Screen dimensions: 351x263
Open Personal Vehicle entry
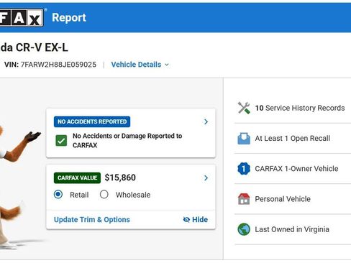[x=293, y=199]
